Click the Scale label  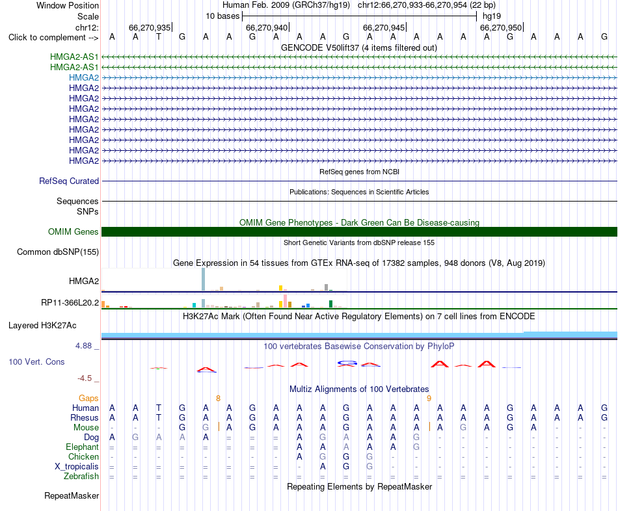coord(88,16)
